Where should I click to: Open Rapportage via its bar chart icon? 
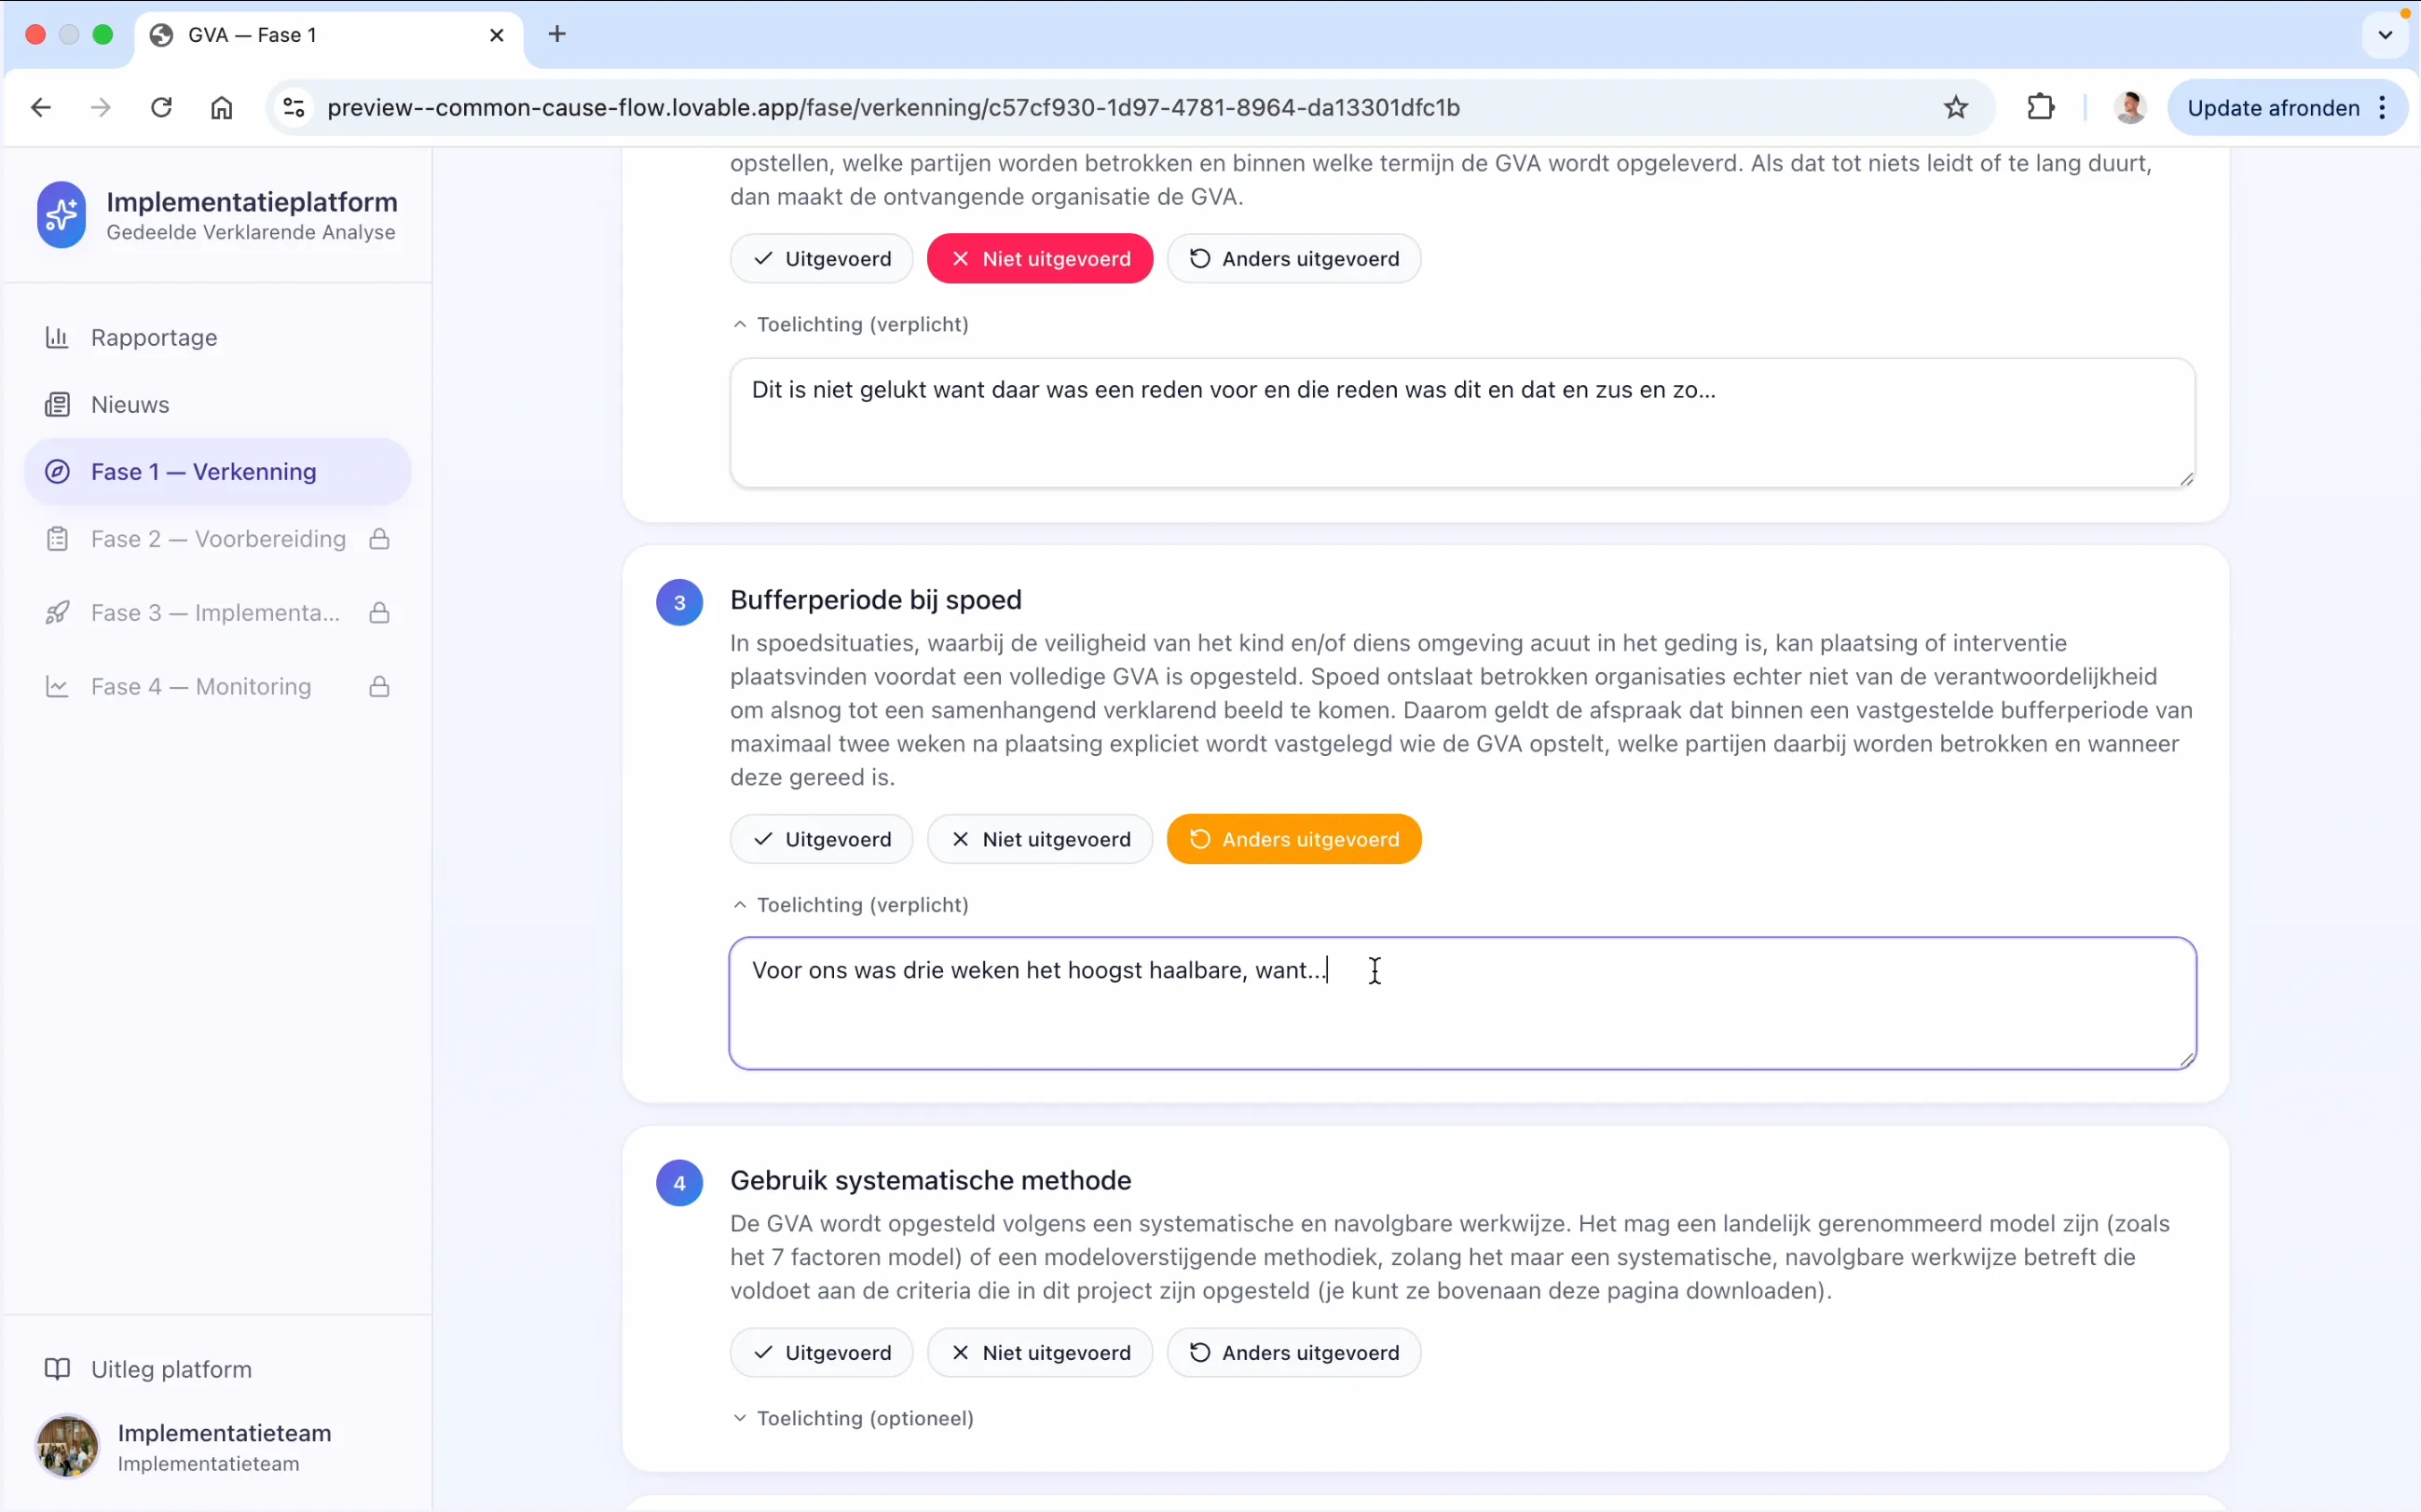pyautogui.click(x=57, y=337)
